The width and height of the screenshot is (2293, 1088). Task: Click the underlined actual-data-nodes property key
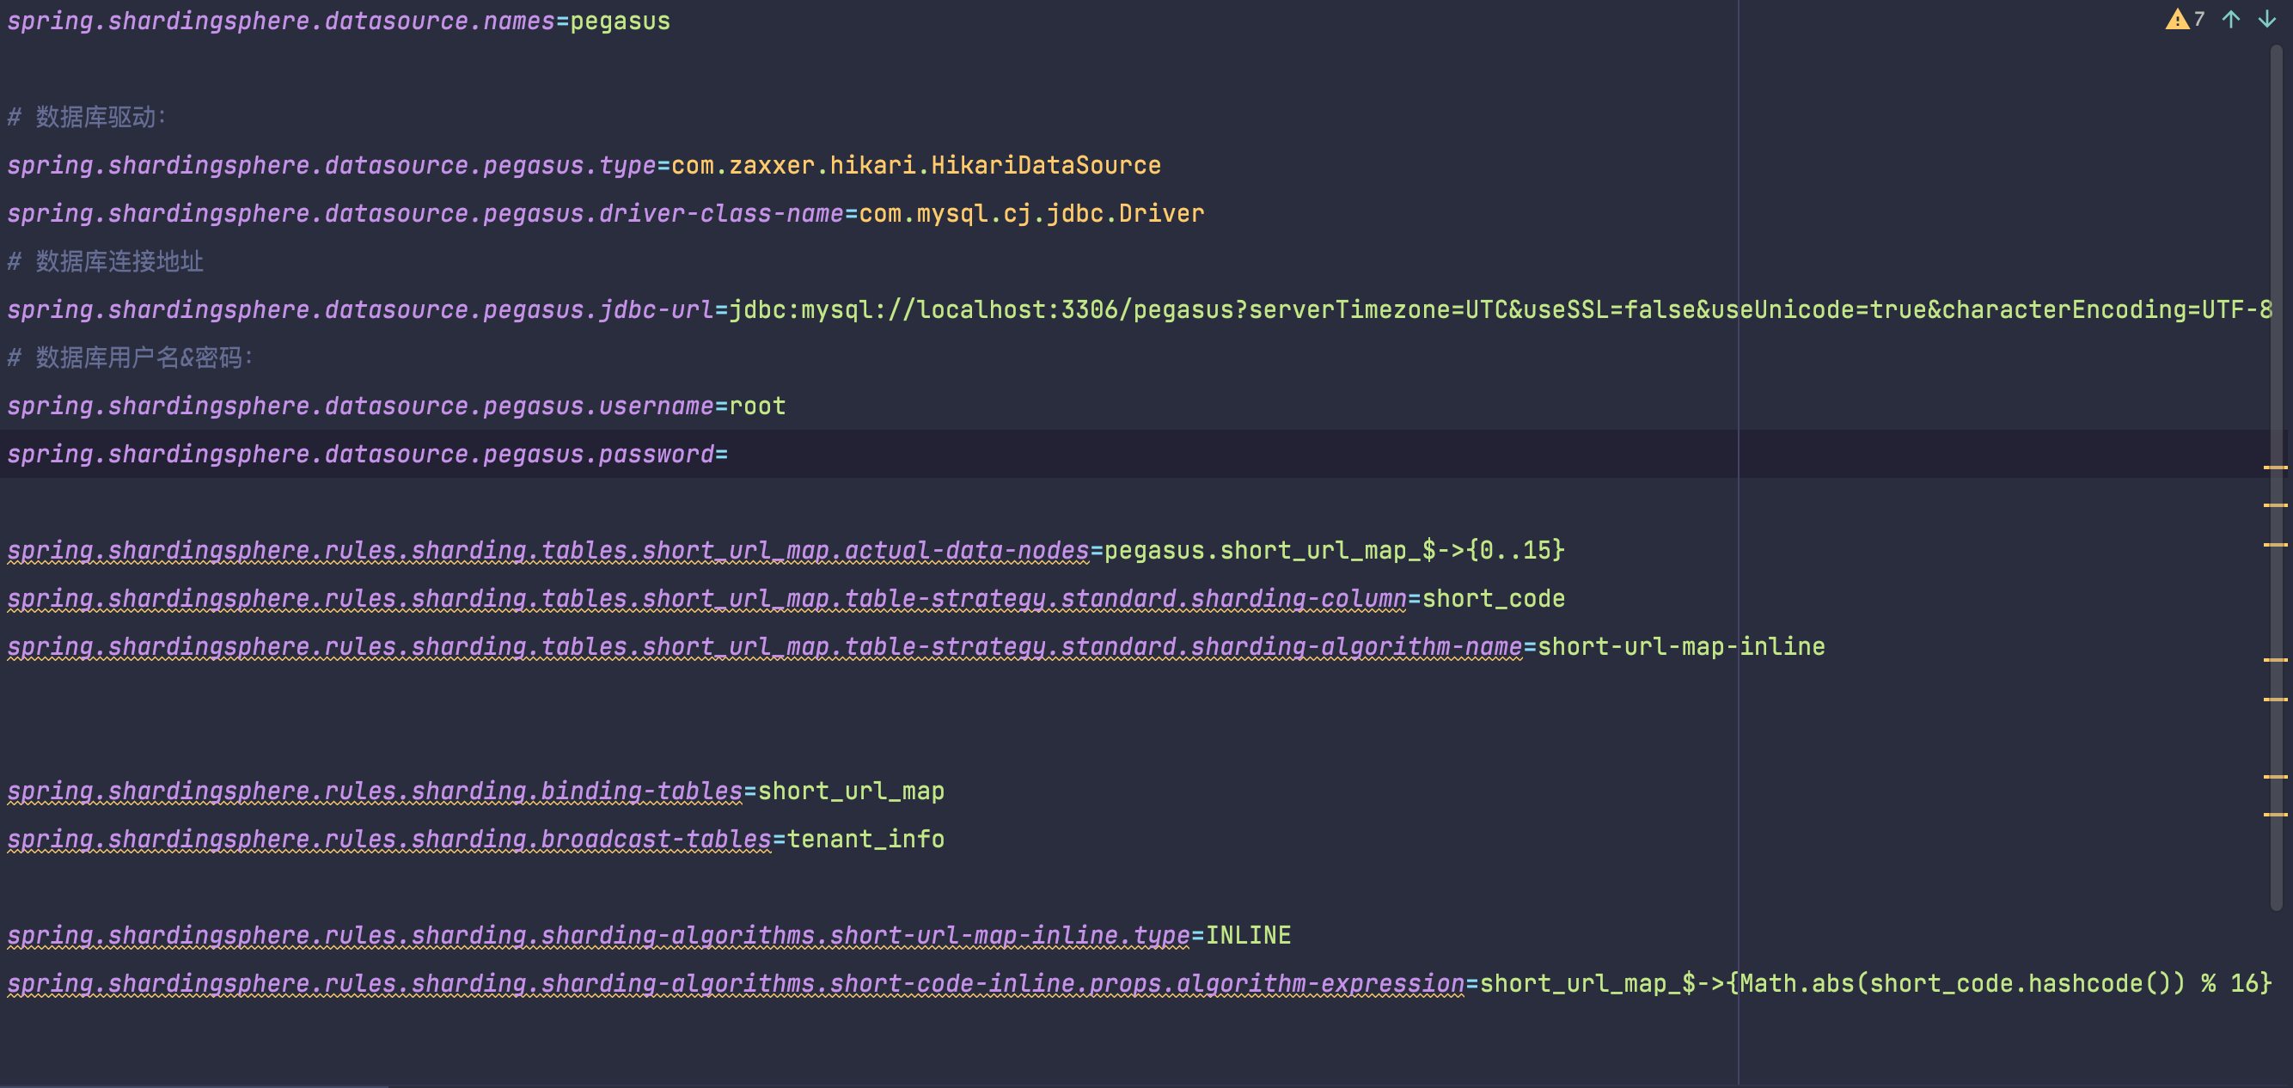coord(967,551)
